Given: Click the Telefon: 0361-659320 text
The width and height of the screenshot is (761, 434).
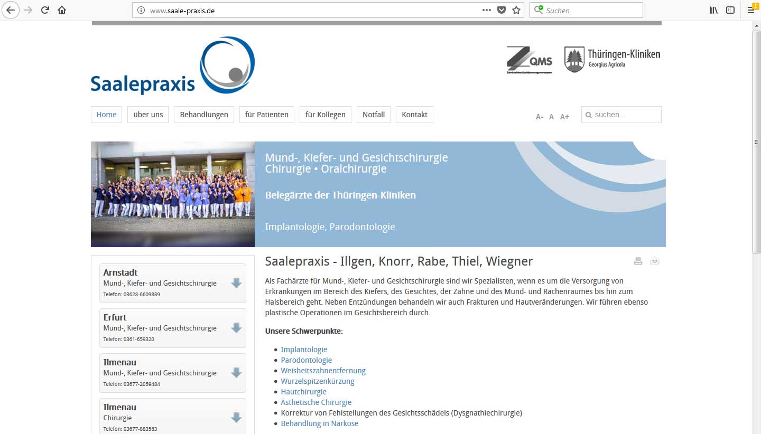Looking at the screenshot, I should click(129, 339).
